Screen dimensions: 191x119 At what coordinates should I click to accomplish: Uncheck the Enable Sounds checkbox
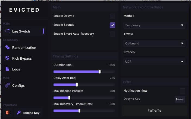(x=112, y=25)
